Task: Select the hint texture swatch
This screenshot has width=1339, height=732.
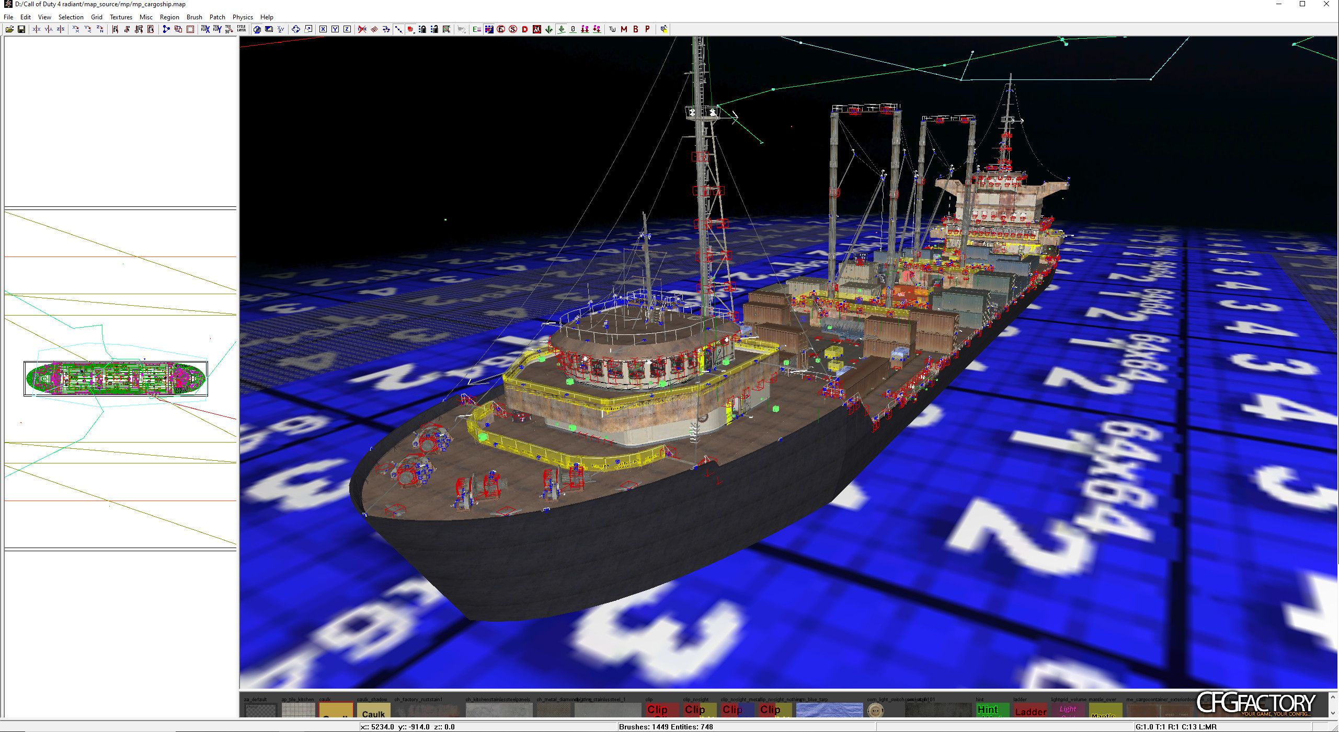Action: tap(992, 710)
